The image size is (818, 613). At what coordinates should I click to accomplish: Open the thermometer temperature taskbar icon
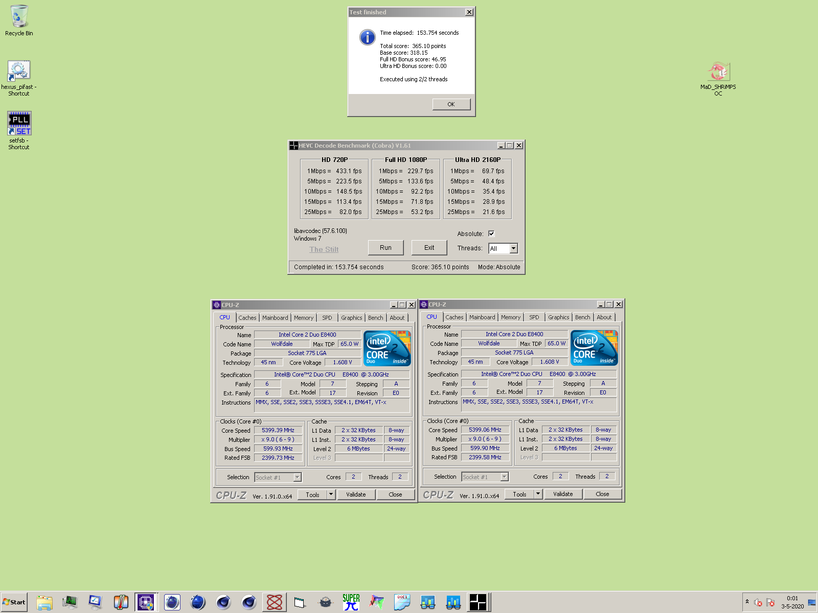(x=121, y=602)
